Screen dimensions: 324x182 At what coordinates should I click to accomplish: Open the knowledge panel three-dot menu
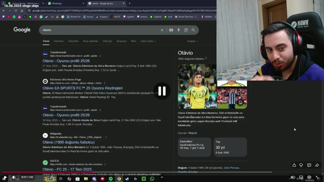click(x=206, y=58)
